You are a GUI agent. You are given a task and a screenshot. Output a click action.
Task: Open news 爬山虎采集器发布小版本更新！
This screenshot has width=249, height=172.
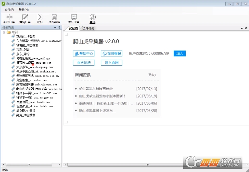tap(102, 96)
